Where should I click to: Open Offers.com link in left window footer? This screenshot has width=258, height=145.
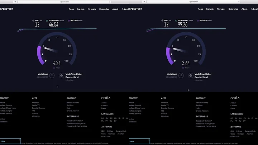point(106,136)
